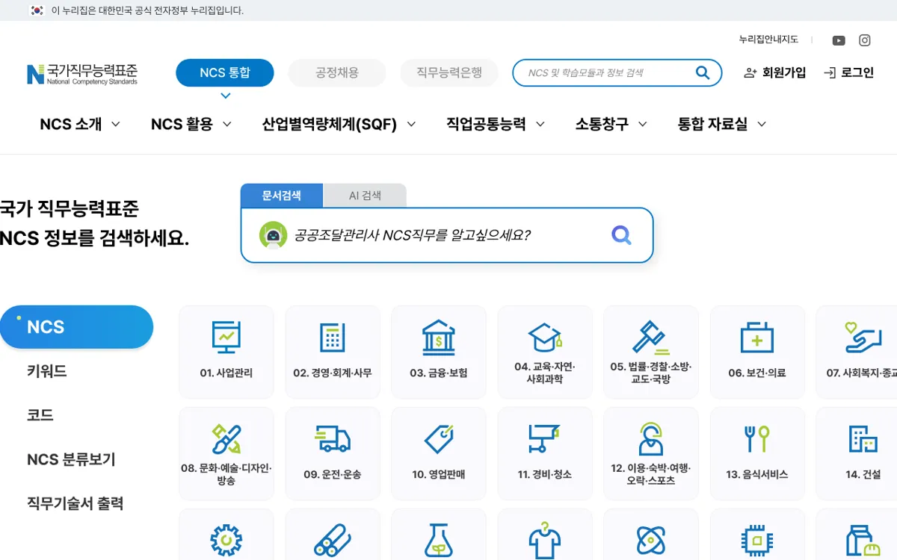Click the flask category icon
The image size is (897, 560).
439,540
